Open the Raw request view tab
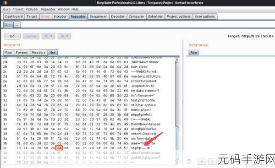The width and height of the screenshot is (275, 168). [9, 52]
